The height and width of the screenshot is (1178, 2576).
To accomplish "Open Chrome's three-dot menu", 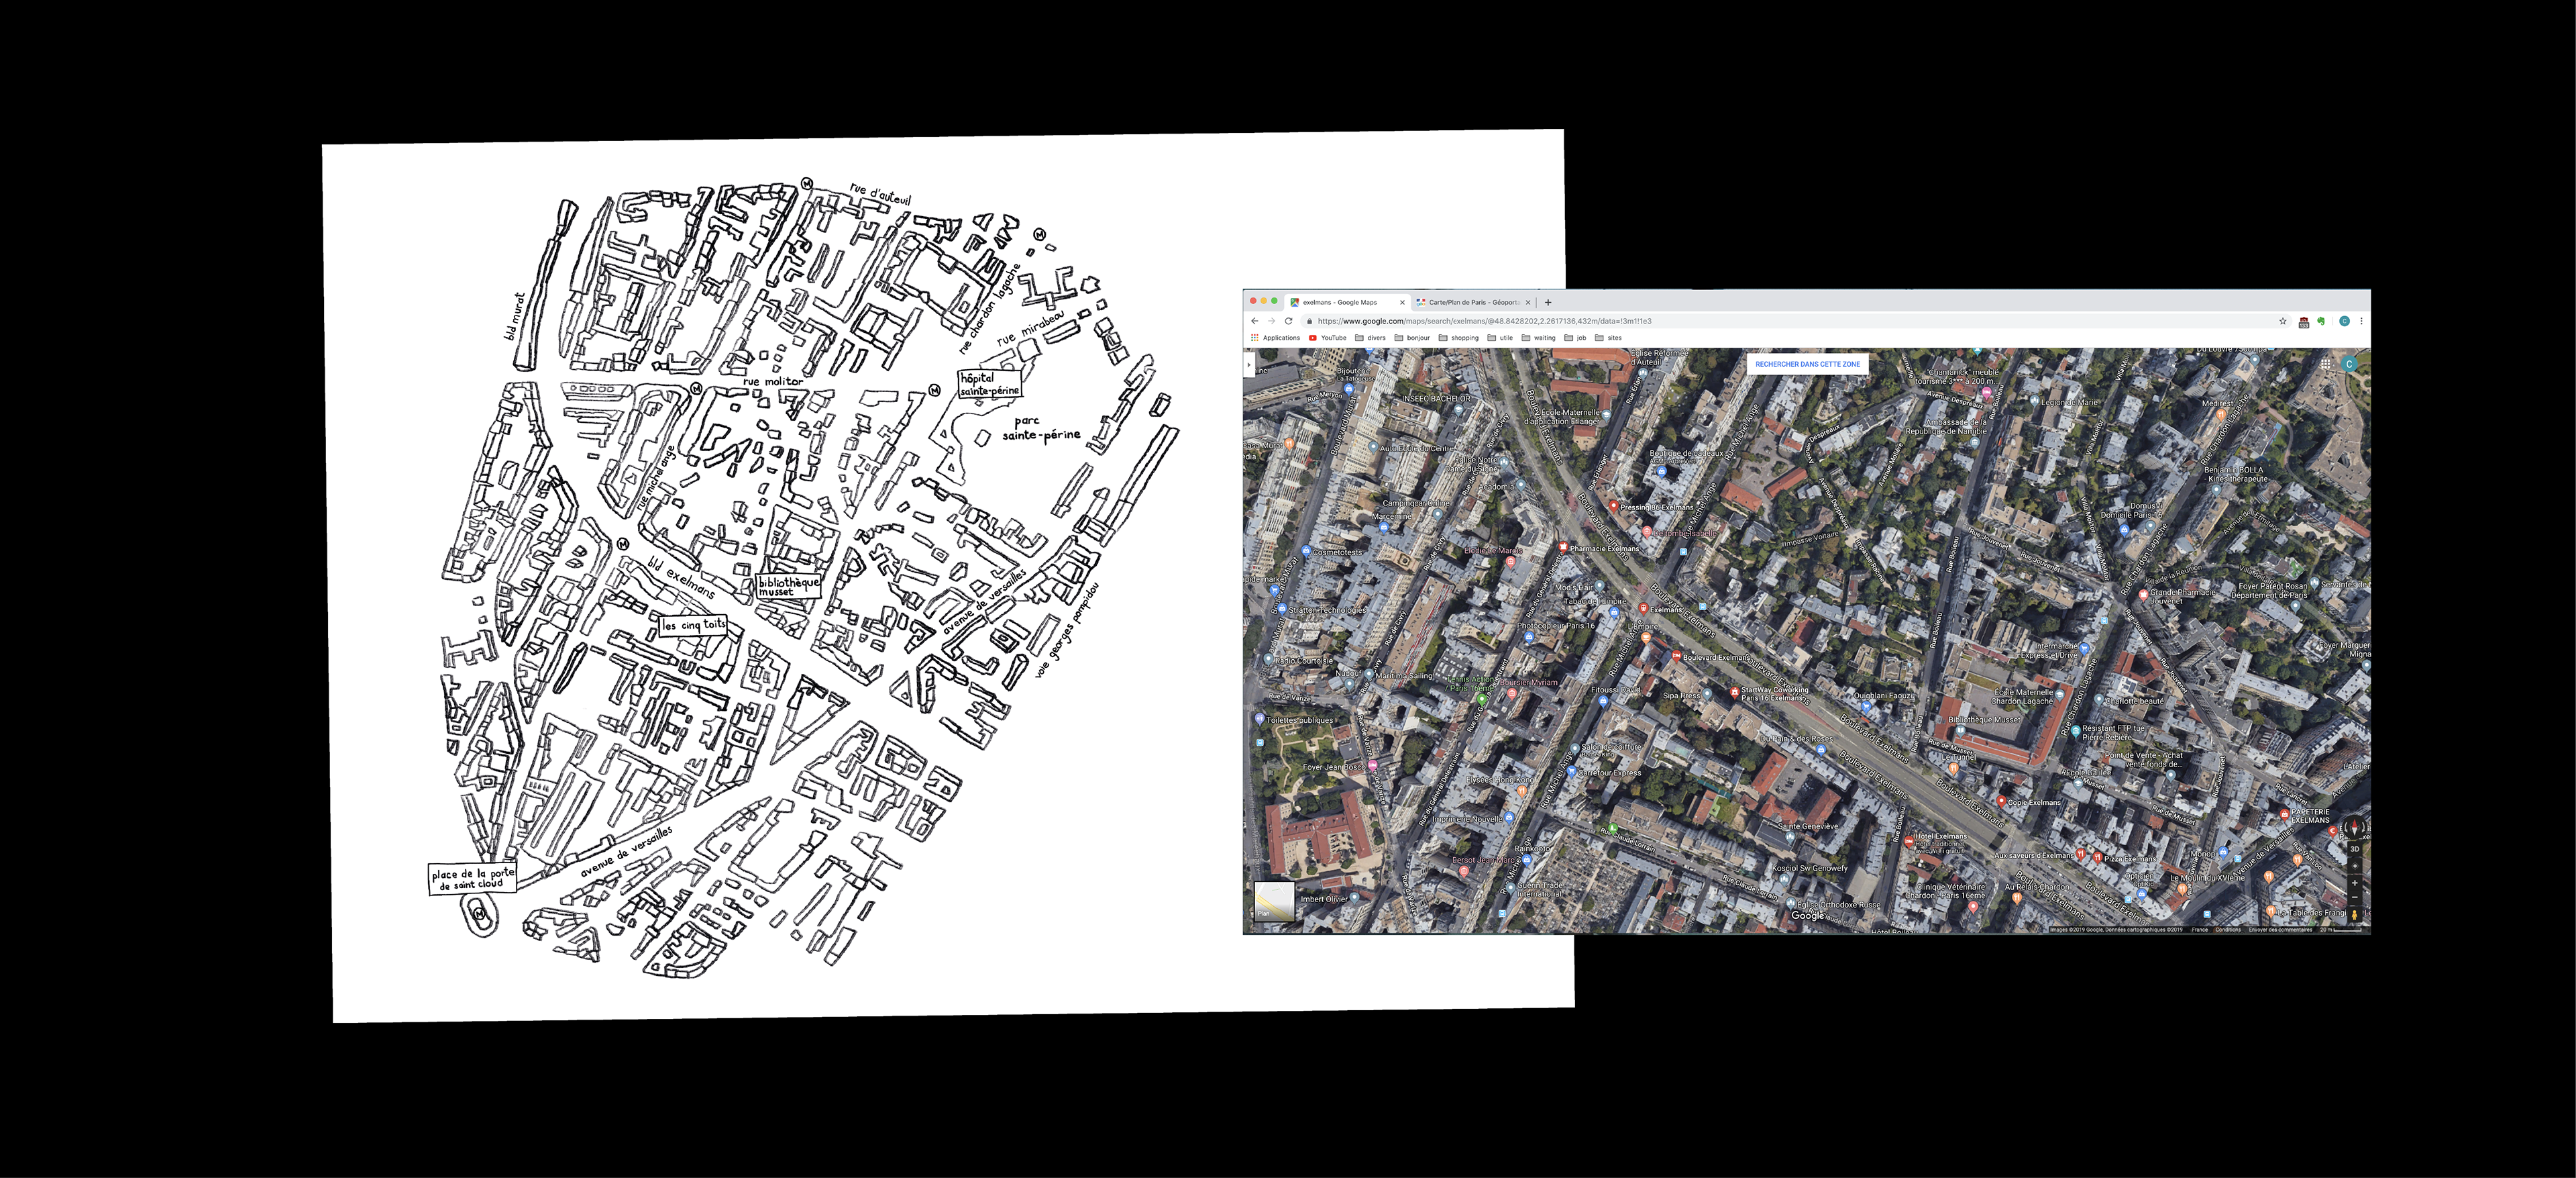I will (x=2362, y=322).
